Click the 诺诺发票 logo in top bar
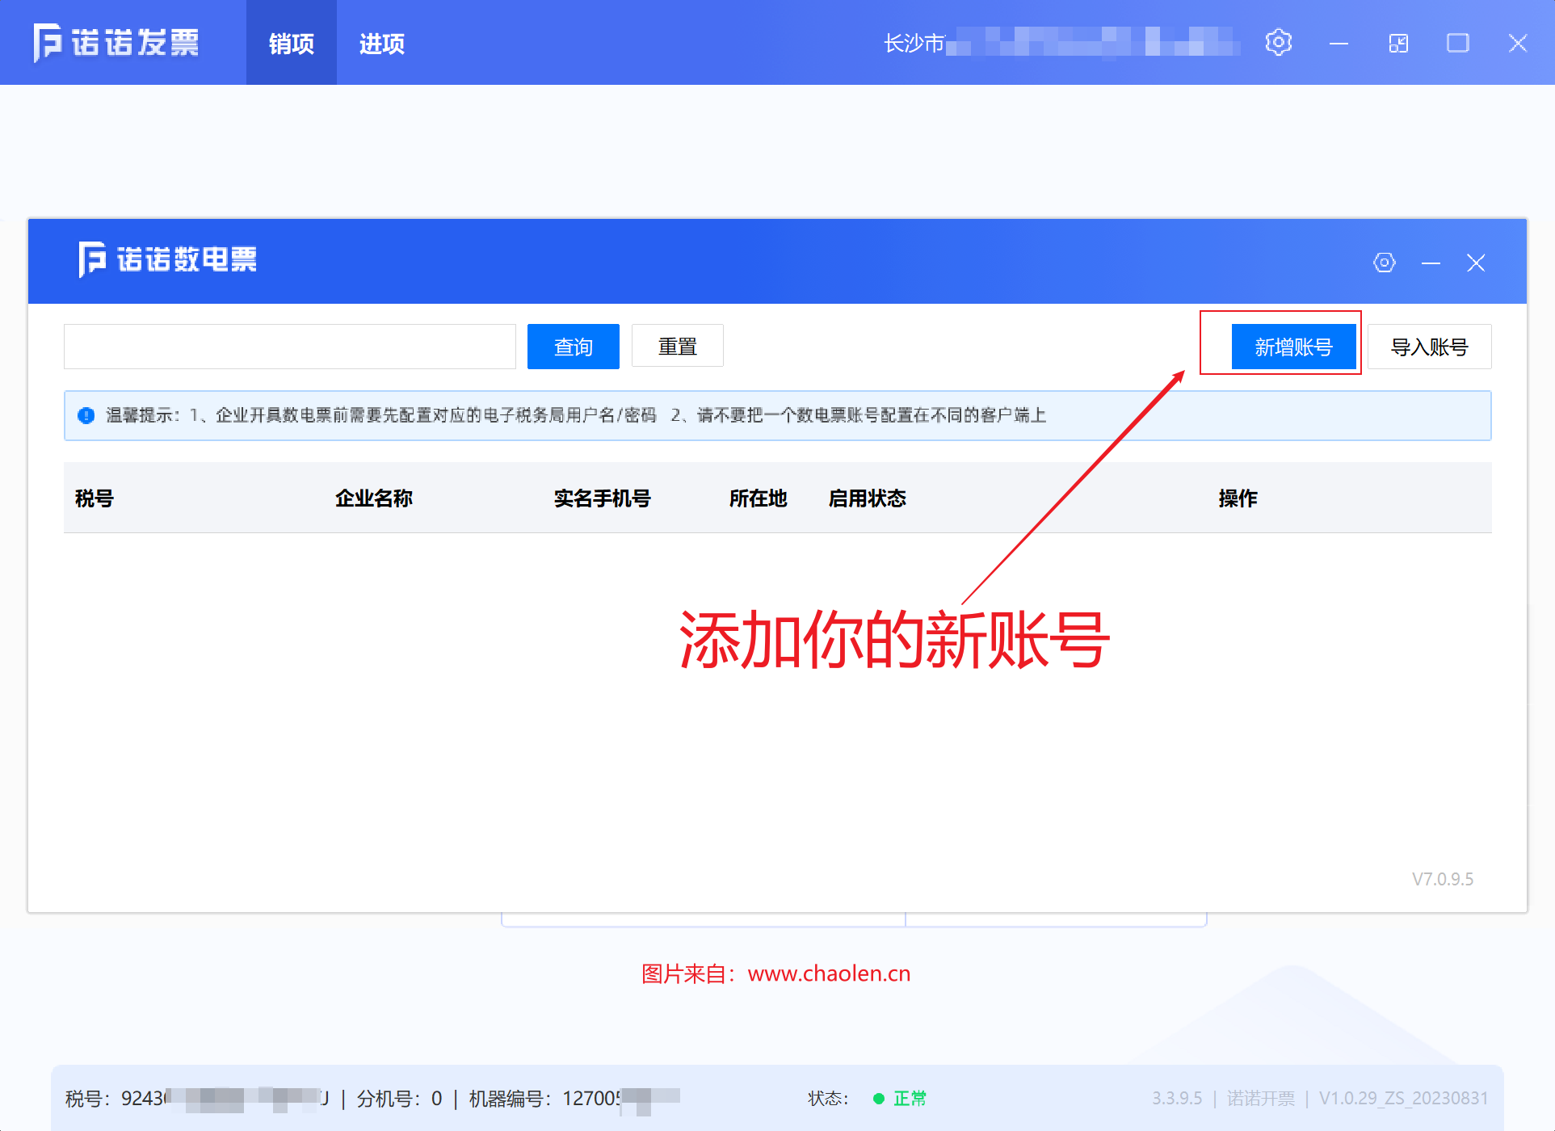The width and height of the screenshot is (1555, 1131). point(116,43)
